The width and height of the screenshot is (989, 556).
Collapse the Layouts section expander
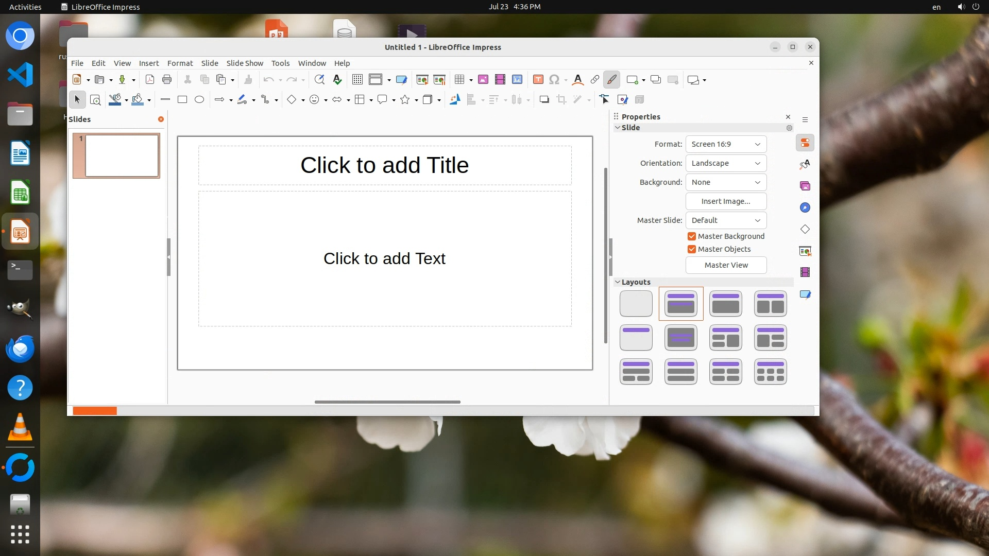point(618,282)
